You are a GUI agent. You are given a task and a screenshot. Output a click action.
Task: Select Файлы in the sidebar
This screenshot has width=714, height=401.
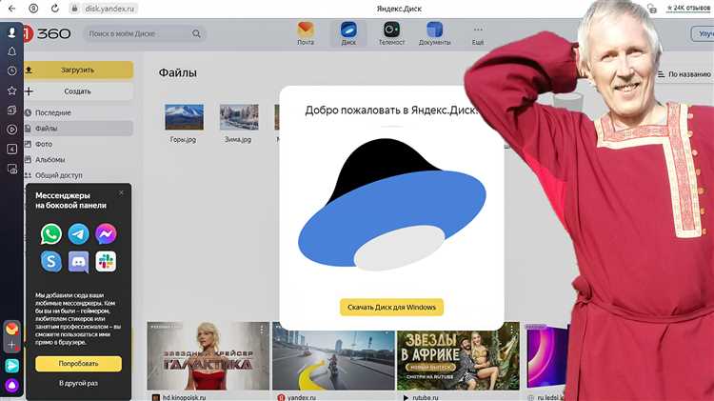click(78, 129)
